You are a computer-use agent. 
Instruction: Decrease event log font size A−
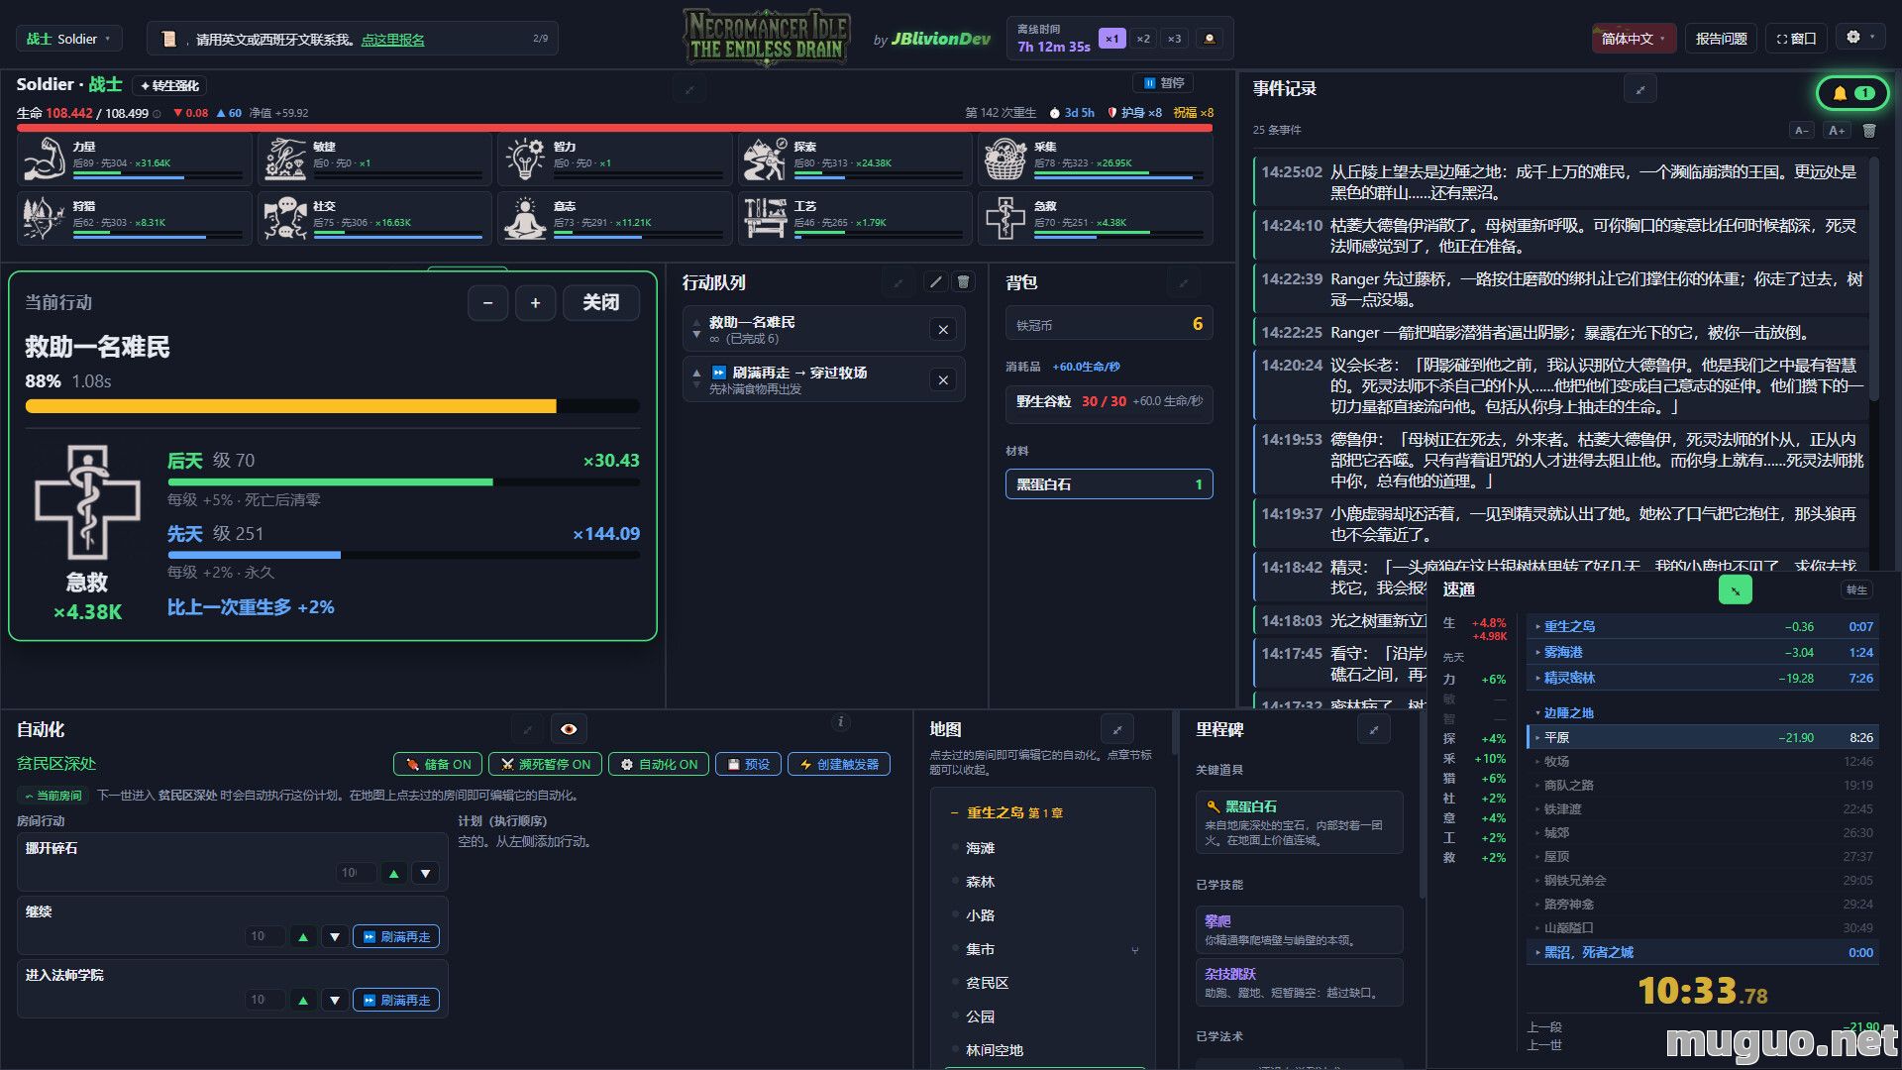(x=1802, y=131)
